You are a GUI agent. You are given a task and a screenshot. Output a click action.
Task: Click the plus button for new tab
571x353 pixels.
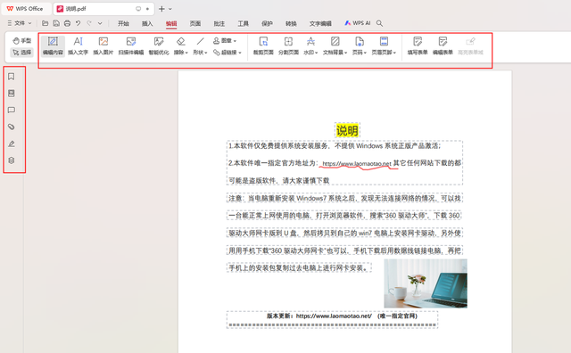tap(161, 8)
